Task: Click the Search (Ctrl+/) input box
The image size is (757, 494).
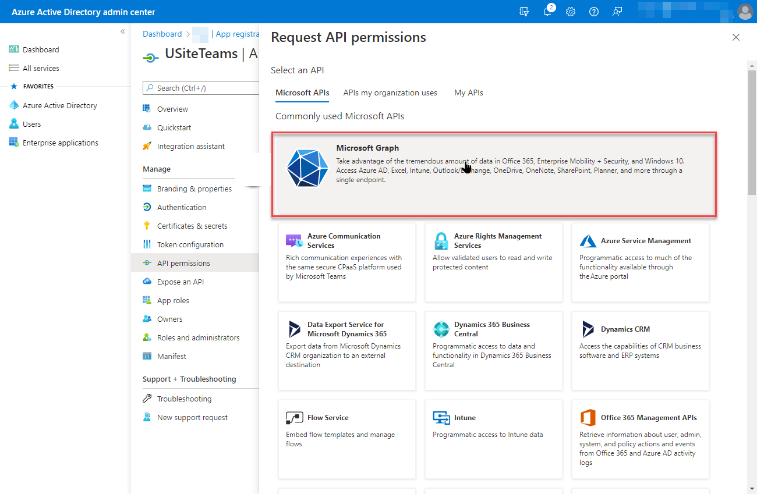Action: (x=201, y=88)
